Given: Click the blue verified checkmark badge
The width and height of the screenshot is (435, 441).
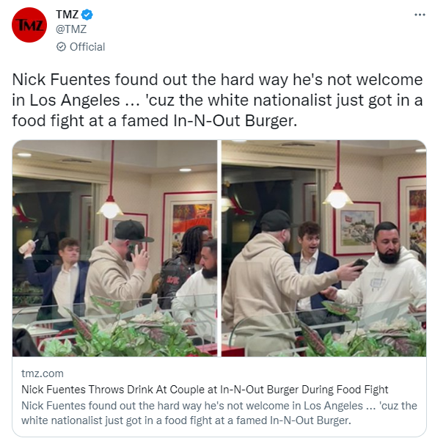Looking at the screenshot, I should coord(87,15).
